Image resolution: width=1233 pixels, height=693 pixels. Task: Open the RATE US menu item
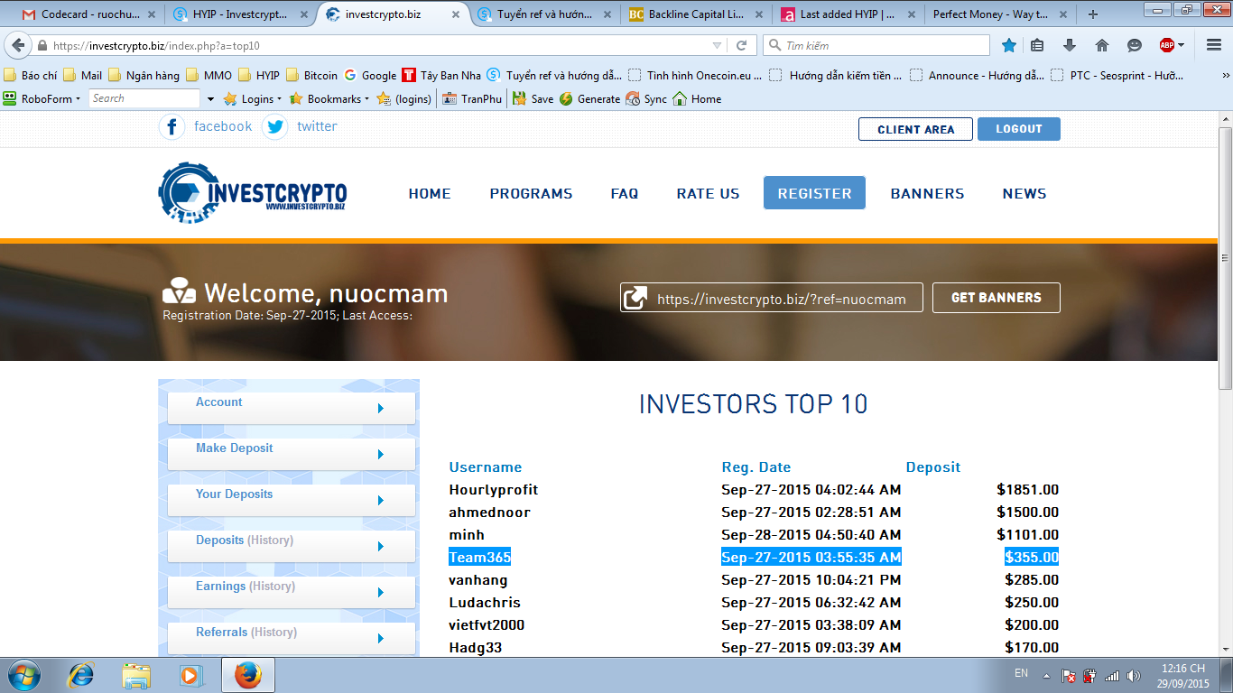point(708,193)
